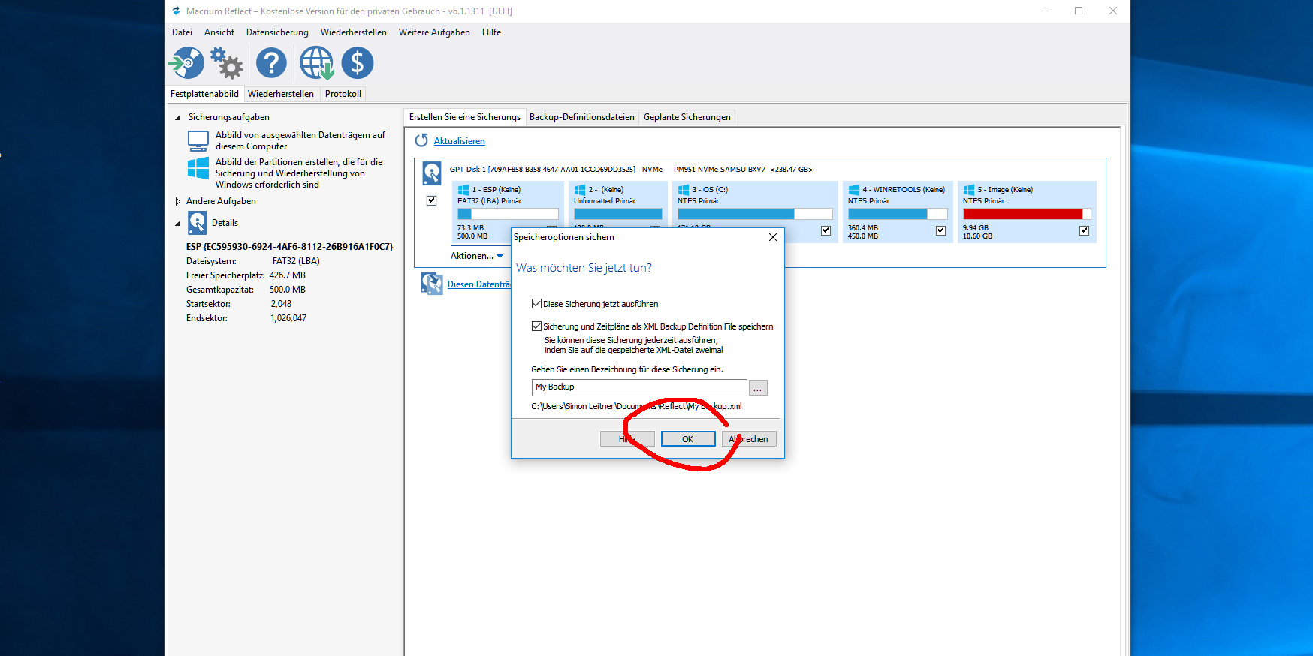1313x656 pixels.
Task: Switch to the Wiederherstellen tab below toolbar
Action: [x=281, y=94]
